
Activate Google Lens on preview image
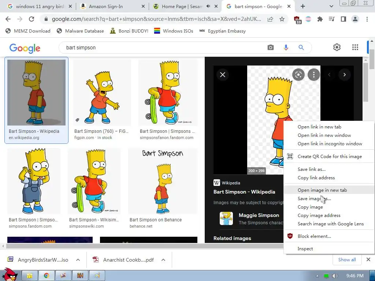tap(298, 75)
